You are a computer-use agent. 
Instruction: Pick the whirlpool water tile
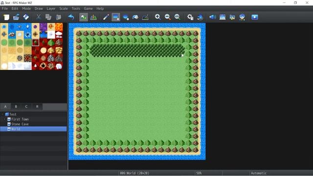(27, 35)
